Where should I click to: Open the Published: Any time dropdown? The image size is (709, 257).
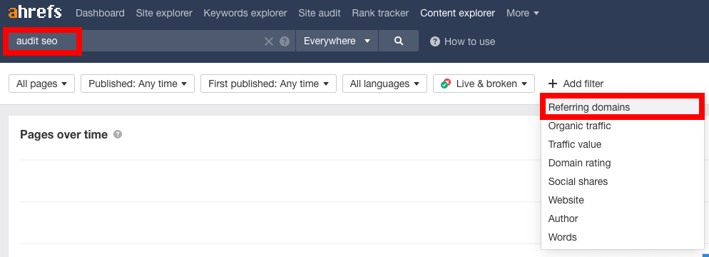(138, 84)
